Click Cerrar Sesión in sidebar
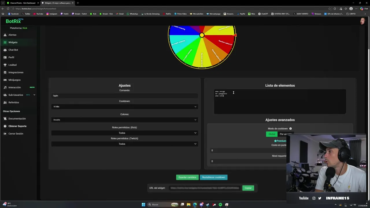 16,133
